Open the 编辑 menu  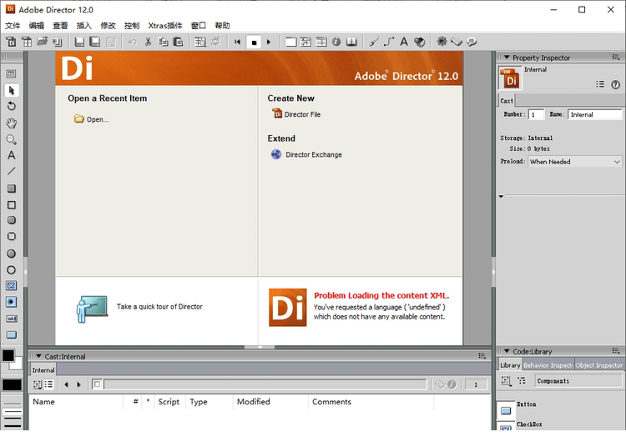click(37, 26)
